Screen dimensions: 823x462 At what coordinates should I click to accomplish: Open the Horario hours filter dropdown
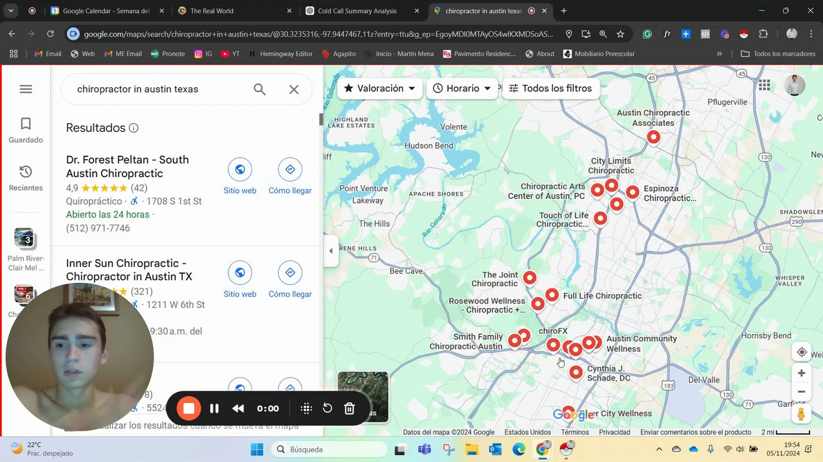pos(462,89)
